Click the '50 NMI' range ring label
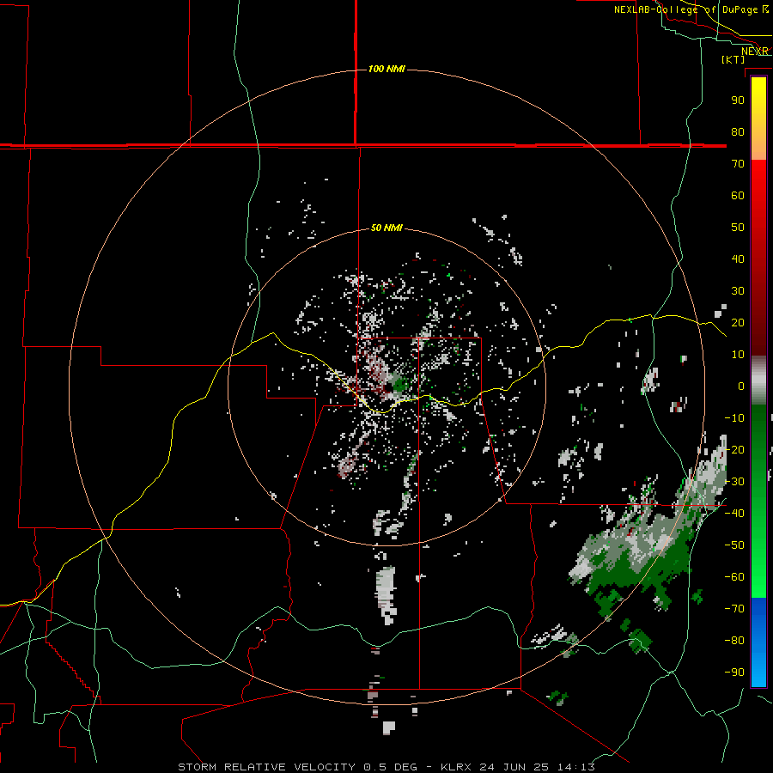773x773 pixels. coord(386,228)
